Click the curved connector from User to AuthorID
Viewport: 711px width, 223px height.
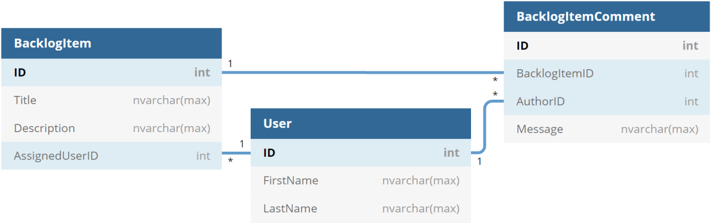[x=484, y=127]
